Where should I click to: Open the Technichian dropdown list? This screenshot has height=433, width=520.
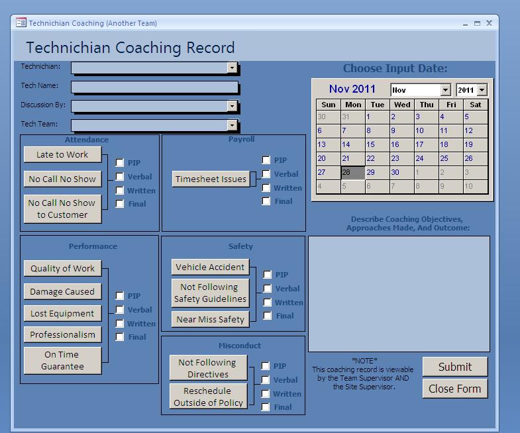232,68
